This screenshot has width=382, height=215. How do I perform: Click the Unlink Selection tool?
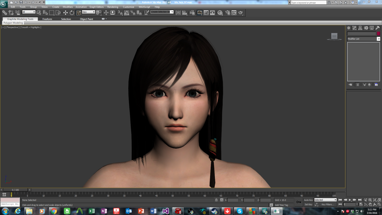11,13
